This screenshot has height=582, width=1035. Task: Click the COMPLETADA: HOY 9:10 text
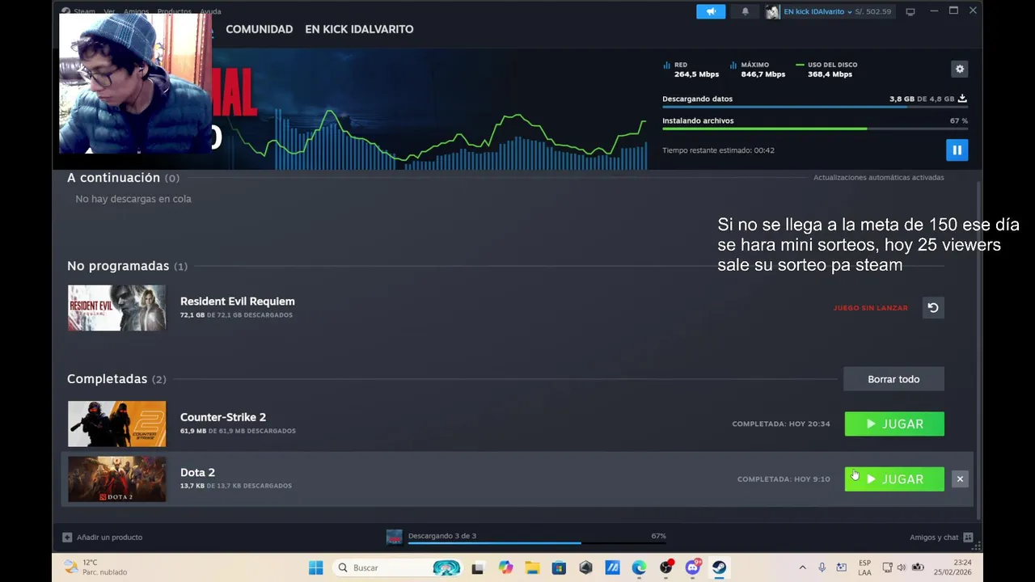784,479
